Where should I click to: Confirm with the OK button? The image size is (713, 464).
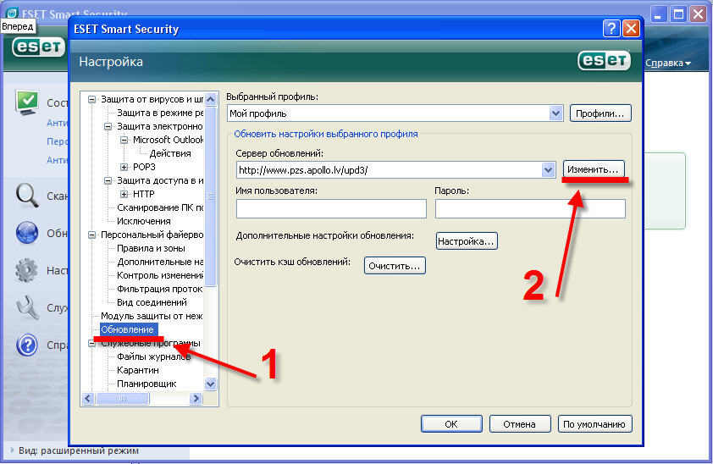[x=451, y=424]
